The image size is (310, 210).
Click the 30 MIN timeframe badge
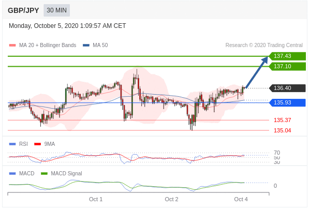click(x=56, y=10)
